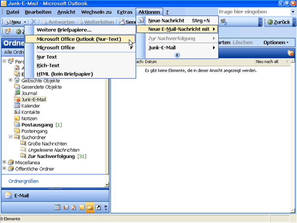297x223 pixels.
Task: Click the Weiterleiten forward button
Action: point(96,22)
